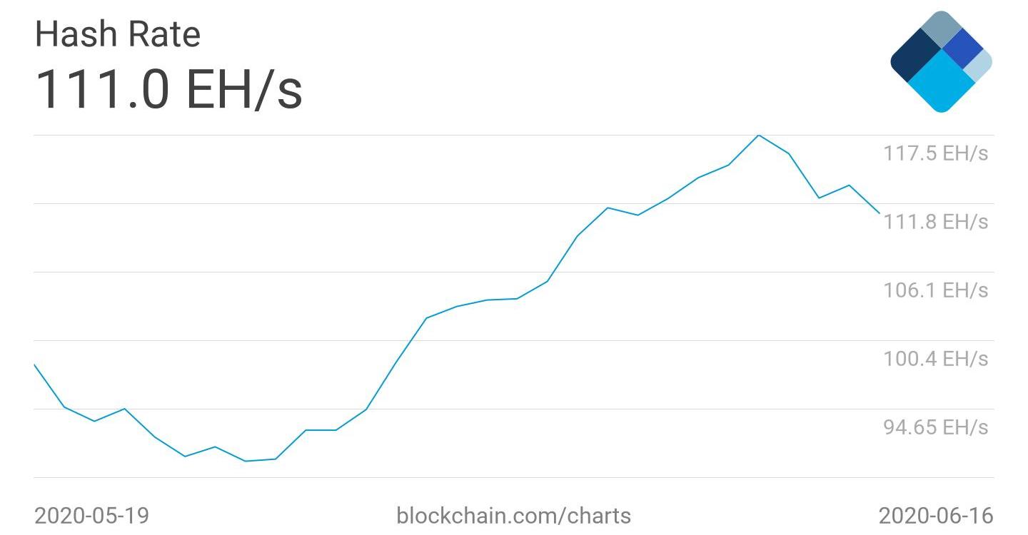
Task: Click the 117.5 EH/s axis label
Action: click(936, 153)
